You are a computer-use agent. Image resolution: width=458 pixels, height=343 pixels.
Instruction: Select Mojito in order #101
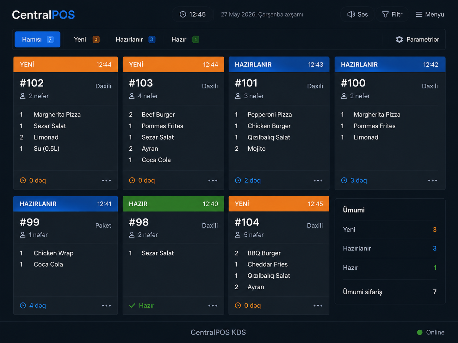[257, 149]
